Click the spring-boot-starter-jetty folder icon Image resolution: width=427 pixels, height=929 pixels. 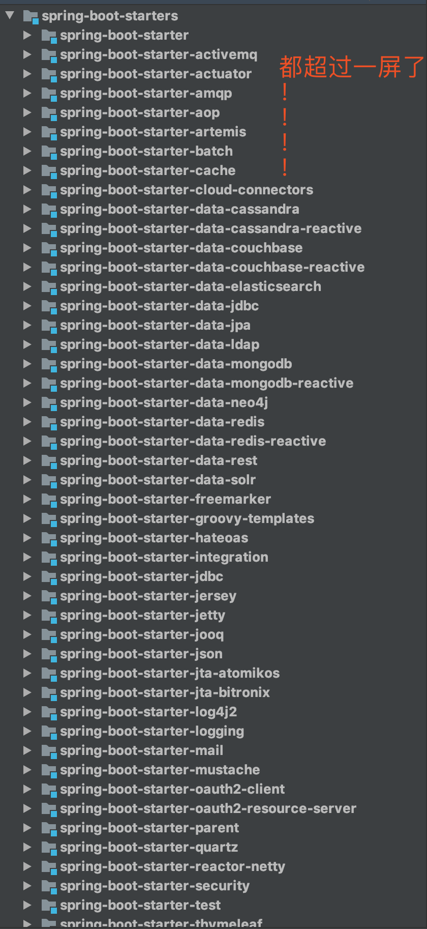49,616
